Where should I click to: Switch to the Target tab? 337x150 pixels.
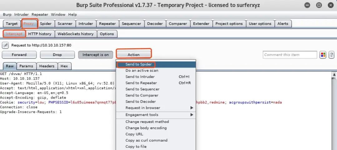pyautogui.click(x=12, y=24)
